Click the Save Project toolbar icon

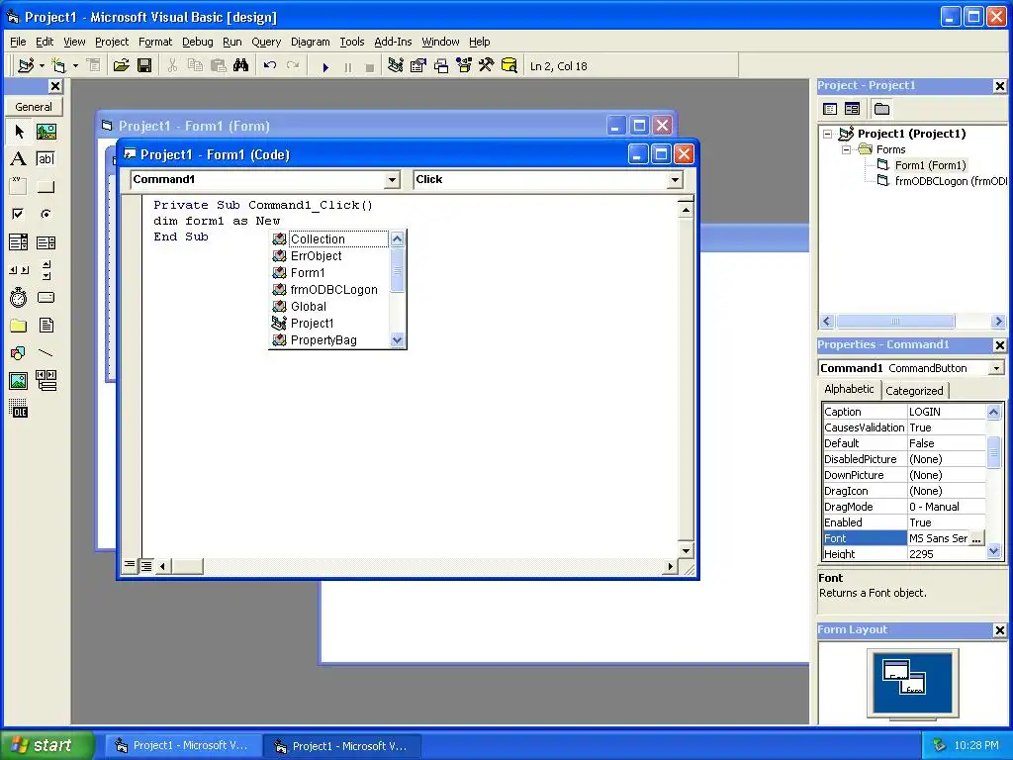[x=144, y=66]
